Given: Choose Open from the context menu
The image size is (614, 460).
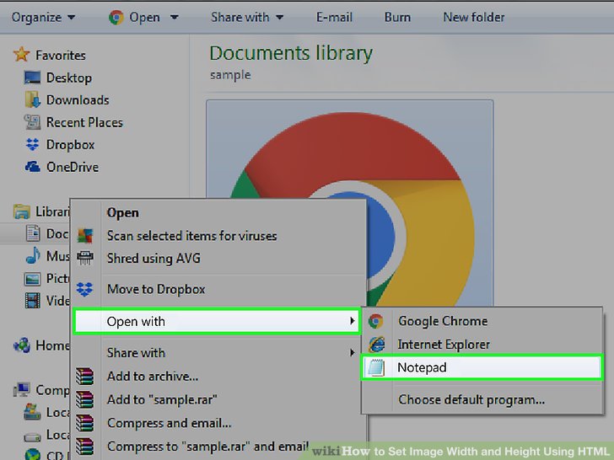Looking at the screenshot, I should [x=122, y=213].
